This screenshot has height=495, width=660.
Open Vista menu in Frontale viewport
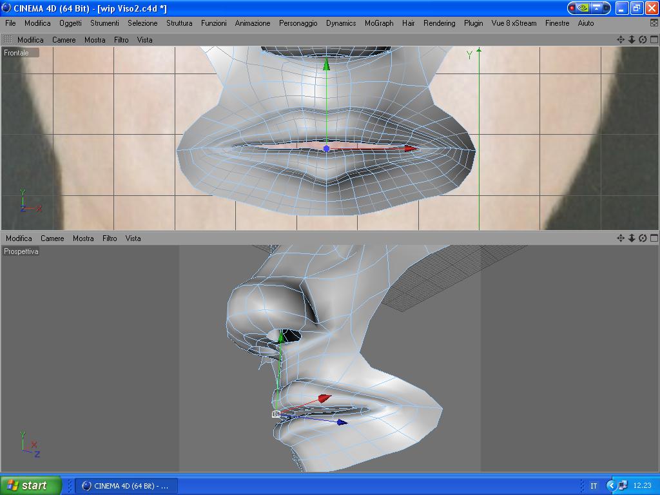click(x=144, y=39)
